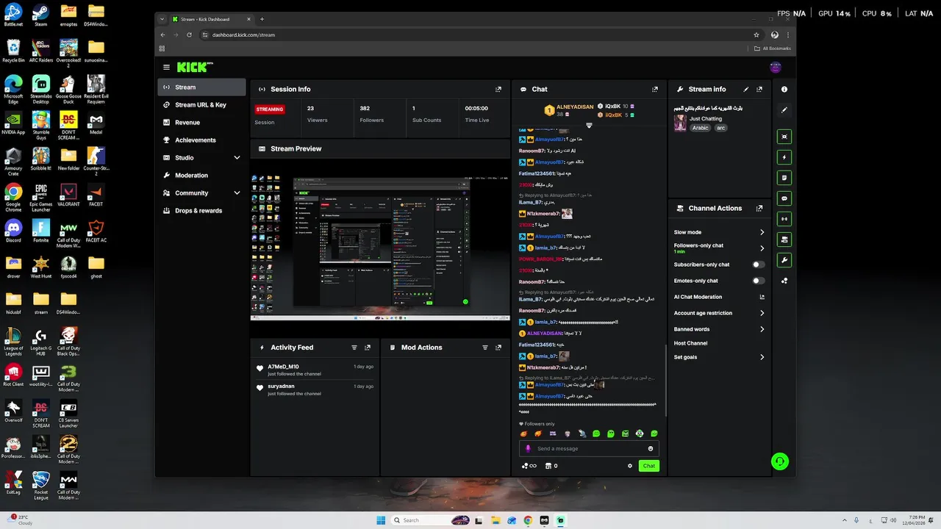Click the shop gifts counter icon in chat footer
The width and height of the screenshot is (941, 529).
tap(551, 466)
